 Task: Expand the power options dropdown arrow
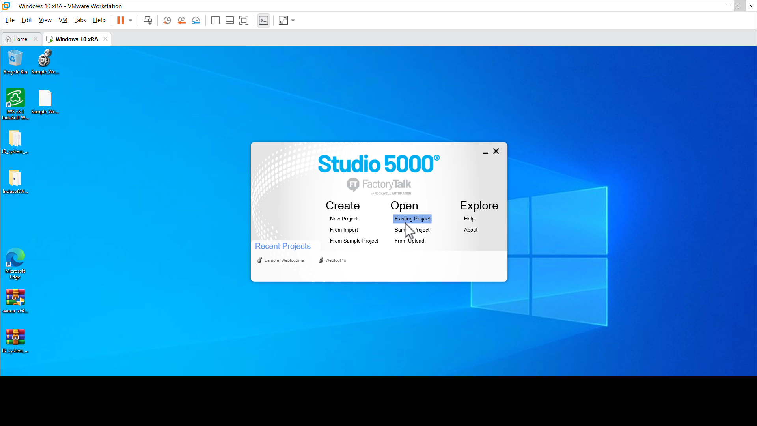point(131,20)
